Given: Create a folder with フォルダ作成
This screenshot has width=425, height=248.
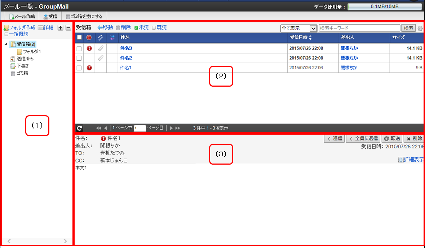Looking at the screenshot, I should [19, 28].
